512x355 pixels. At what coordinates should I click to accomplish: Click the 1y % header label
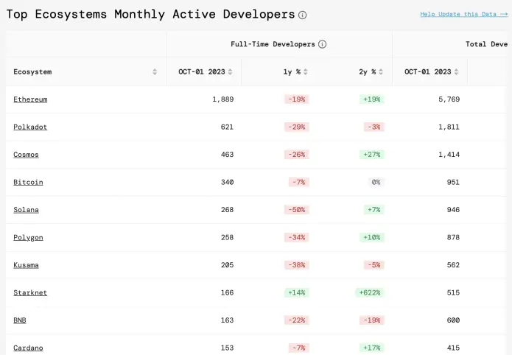(x=292, y=72)
